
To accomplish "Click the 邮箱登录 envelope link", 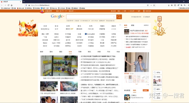I will click(146, 17).
